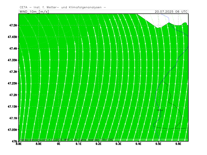Click the CETA institute title text
The width and height of the screenshot is (207, 155).
63,7
